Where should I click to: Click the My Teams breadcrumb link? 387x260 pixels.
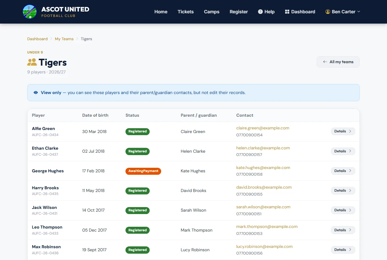coord(64,39)
